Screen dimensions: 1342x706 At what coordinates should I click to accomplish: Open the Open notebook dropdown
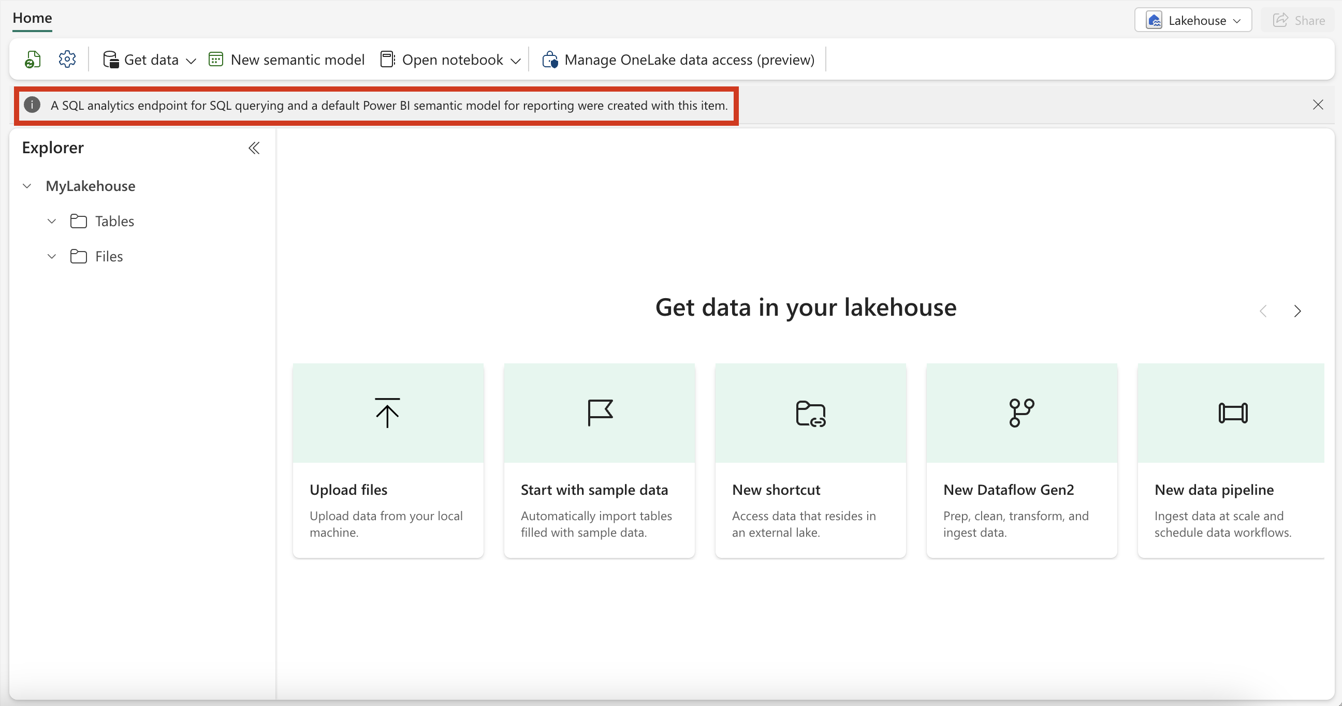tap(450, 60)
